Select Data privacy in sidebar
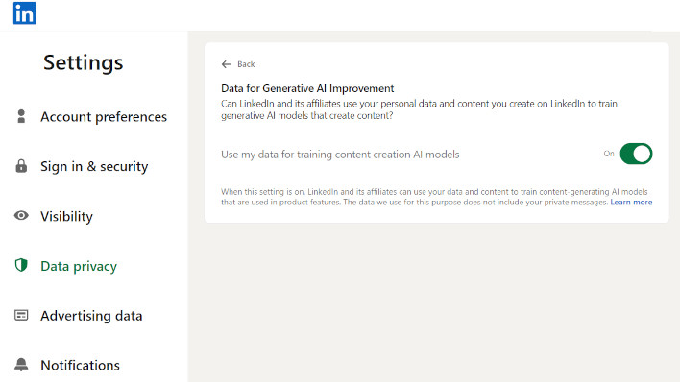 point(79,266)
